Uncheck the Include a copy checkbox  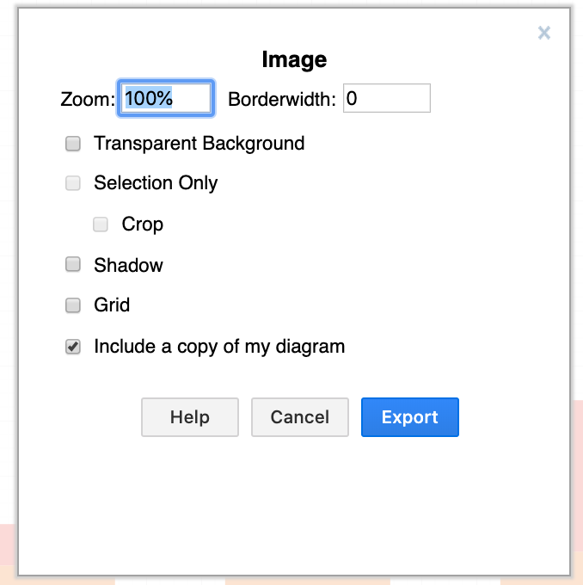pyautogui.click(x=73, y=347)
